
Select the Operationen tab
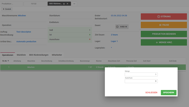click(x=8, y=55)
